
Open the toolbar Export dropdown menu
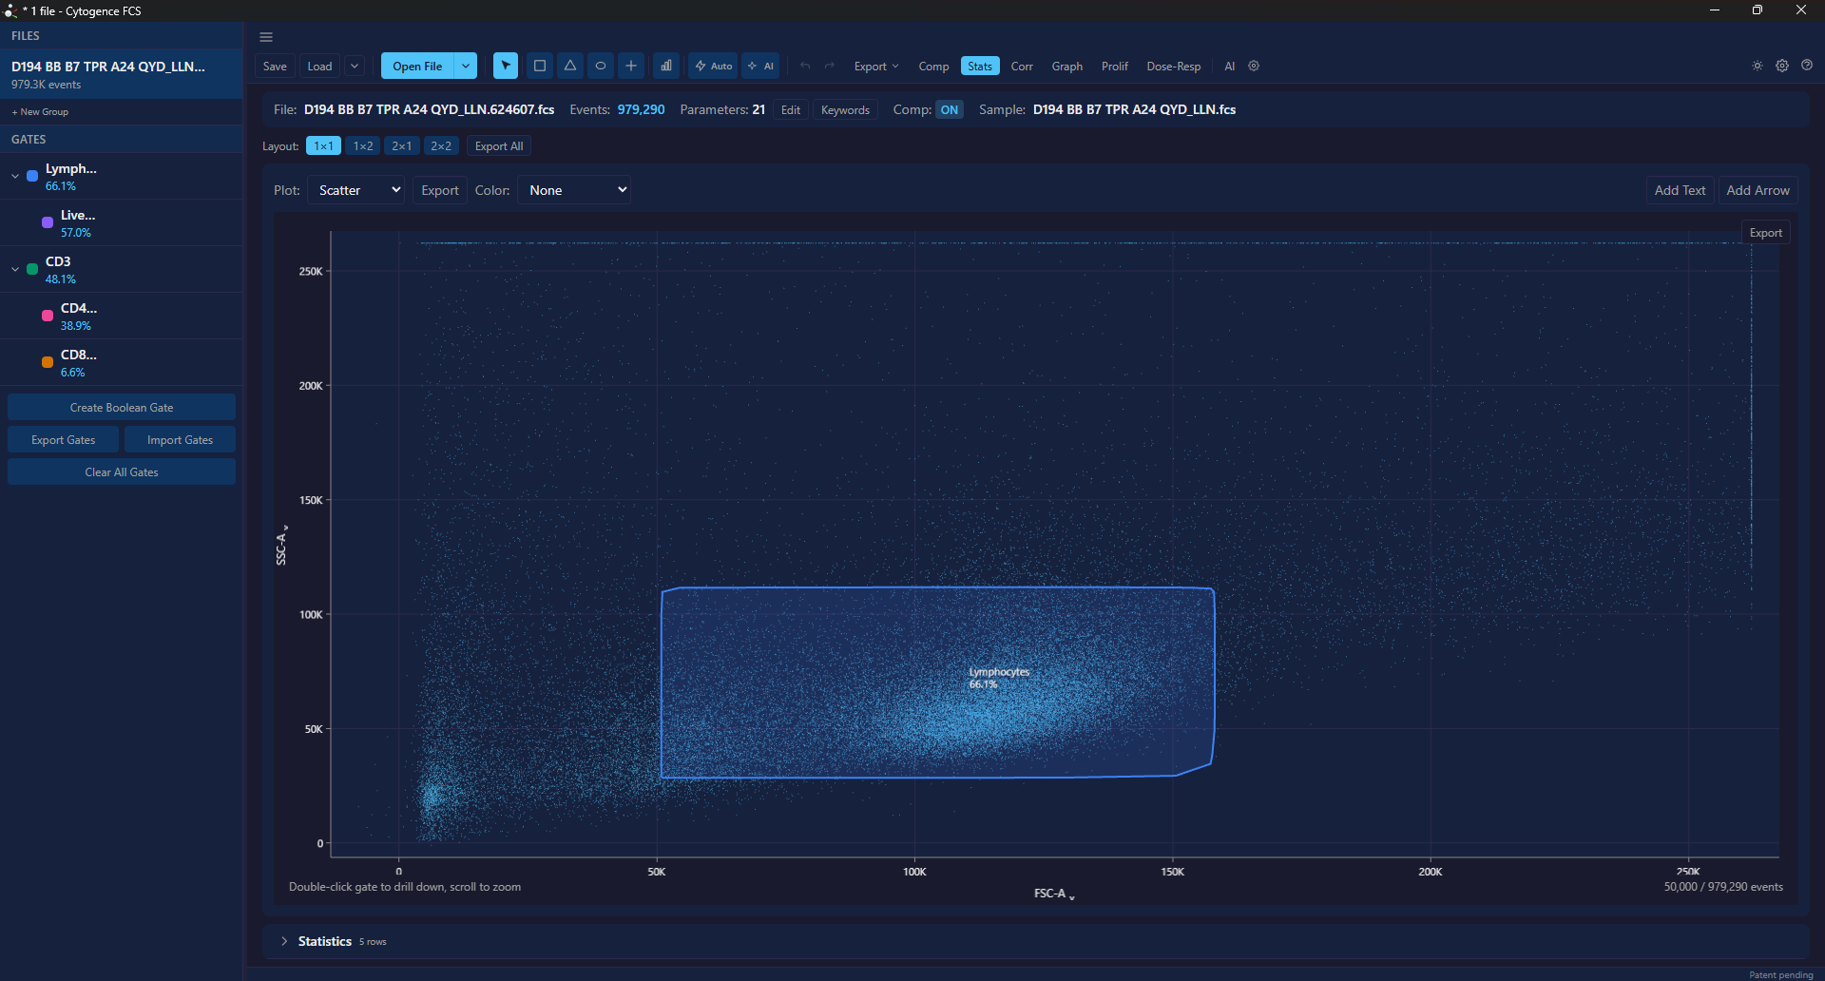point(875,66)
